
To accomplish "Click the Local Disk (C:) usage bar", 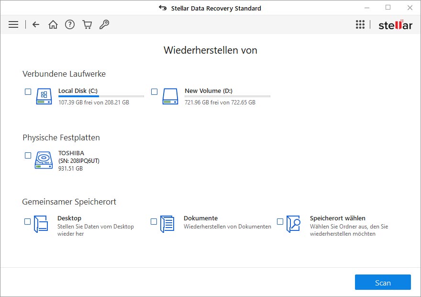I will coord(101,96).
